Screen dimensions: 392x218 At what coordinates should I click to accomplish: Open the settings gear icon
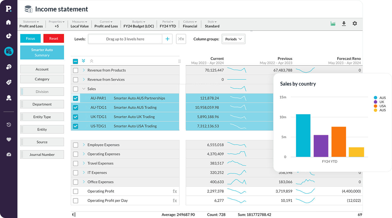coord(355,24)
